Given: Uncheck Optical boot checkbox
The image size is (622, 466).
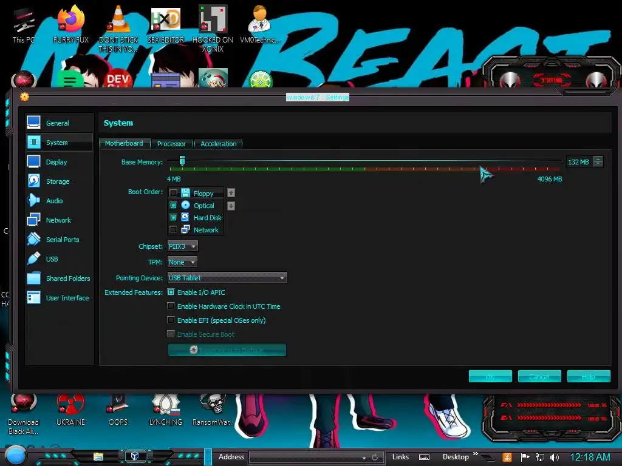Looking at the screenshot, I should (x=173, y=205).
